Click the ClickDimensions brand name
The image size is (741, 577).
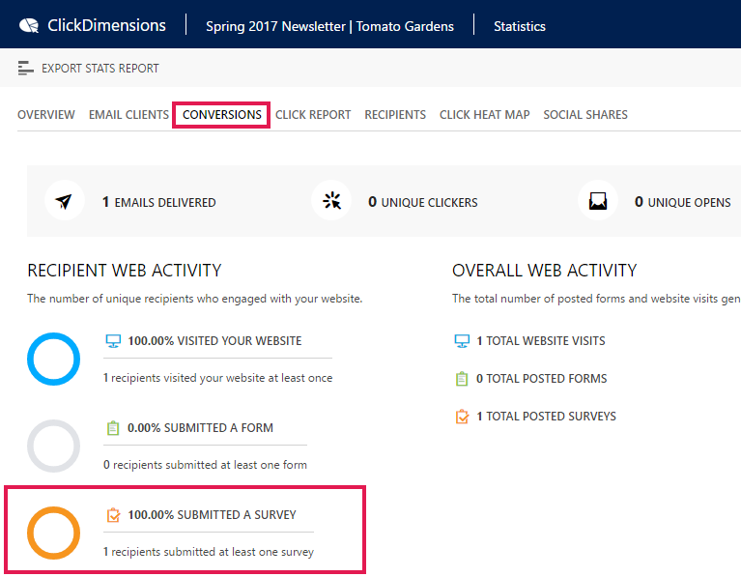107,25
